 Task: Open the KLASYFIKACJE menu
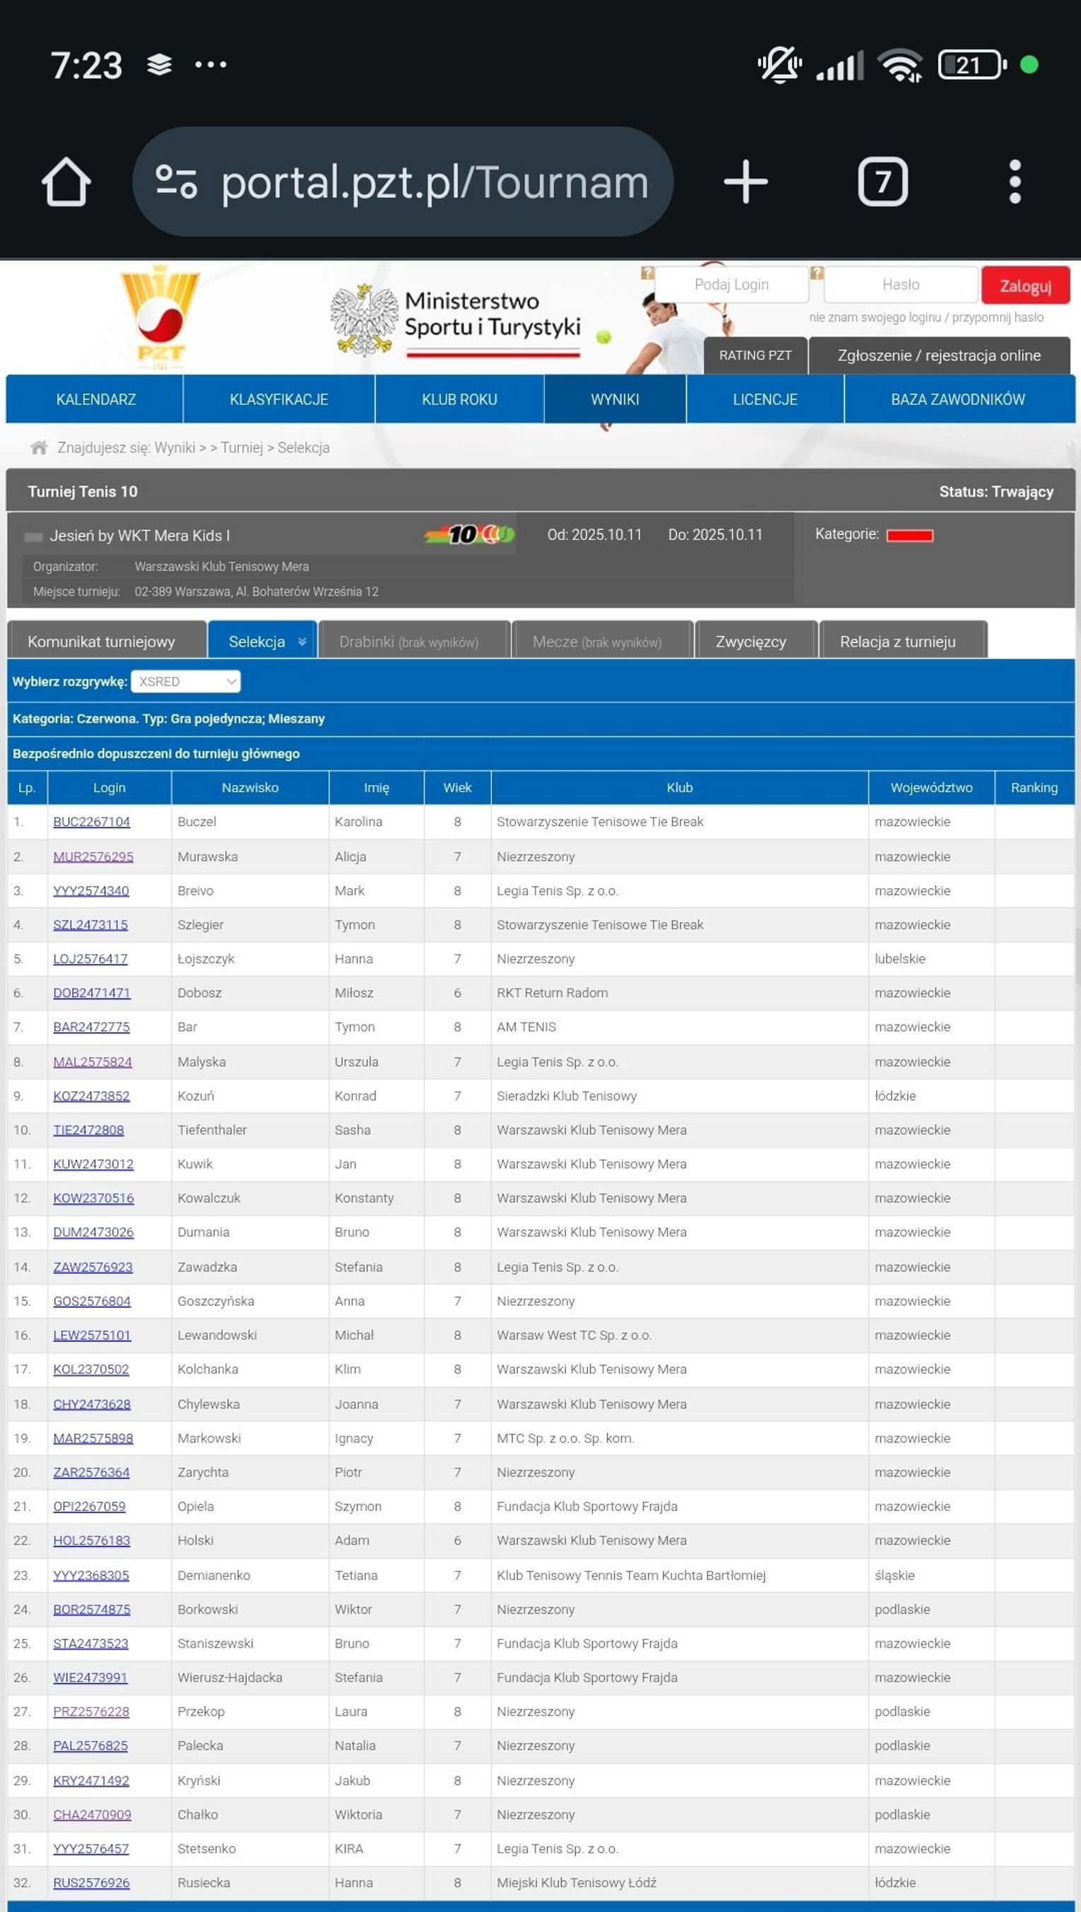(278, 399)
